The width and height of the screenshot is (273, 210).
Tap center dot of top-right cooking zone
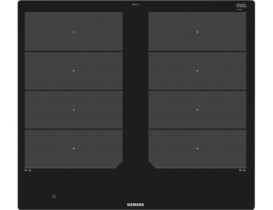pyautogui.click(x=197, y=32)
